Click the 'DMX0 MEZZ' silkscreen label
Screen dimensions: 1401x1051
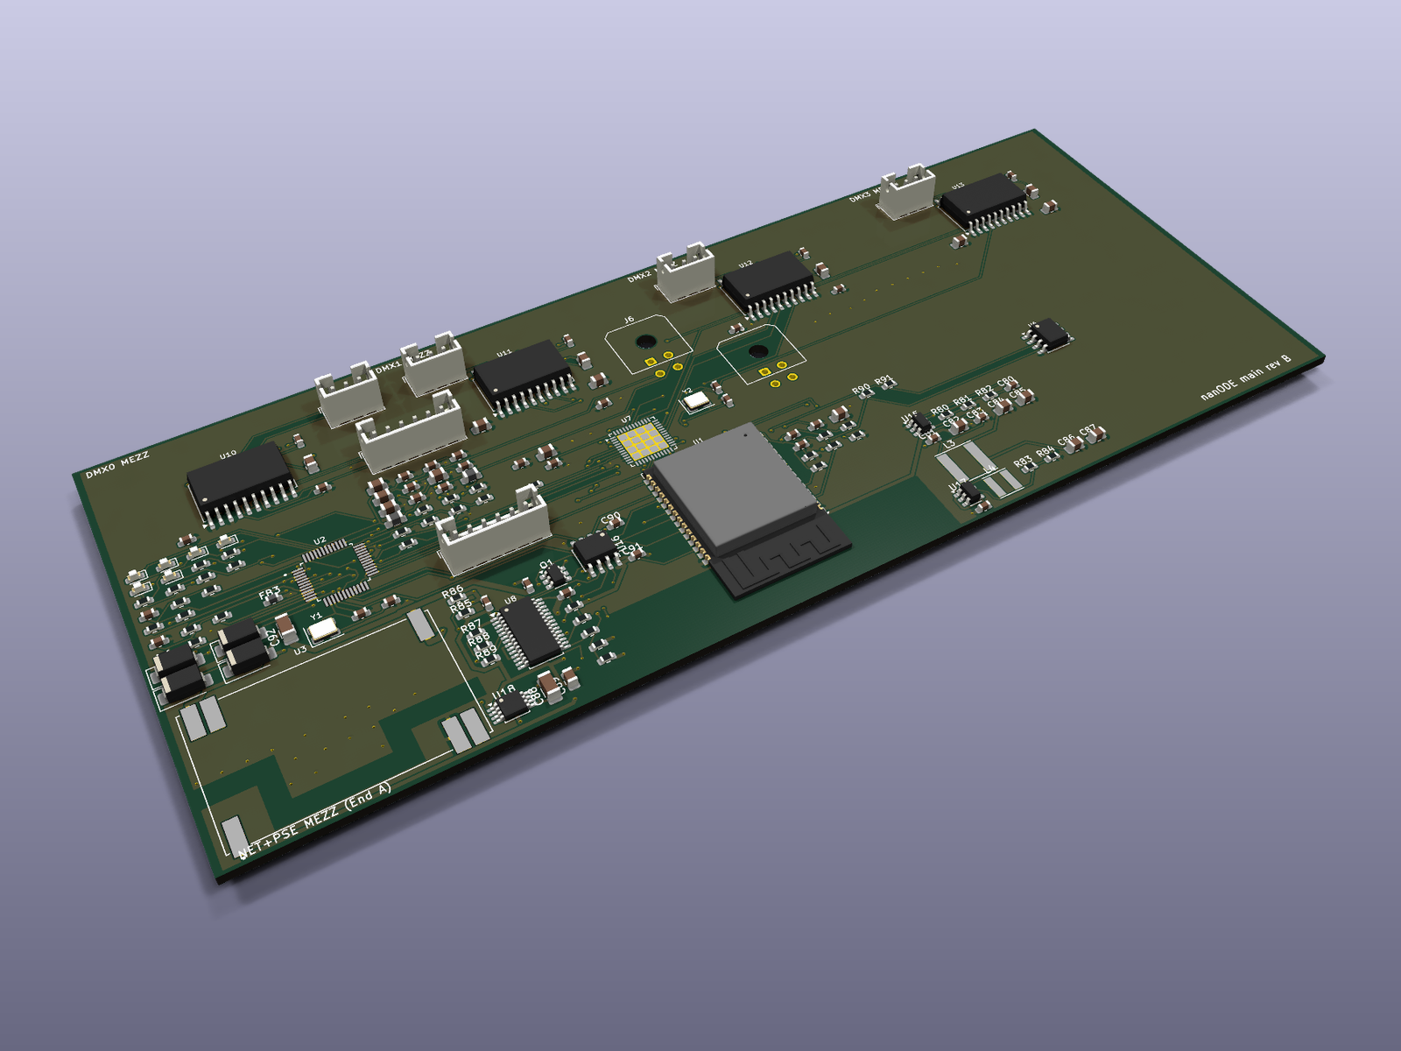pyautogui.click(x=117, y=466)
